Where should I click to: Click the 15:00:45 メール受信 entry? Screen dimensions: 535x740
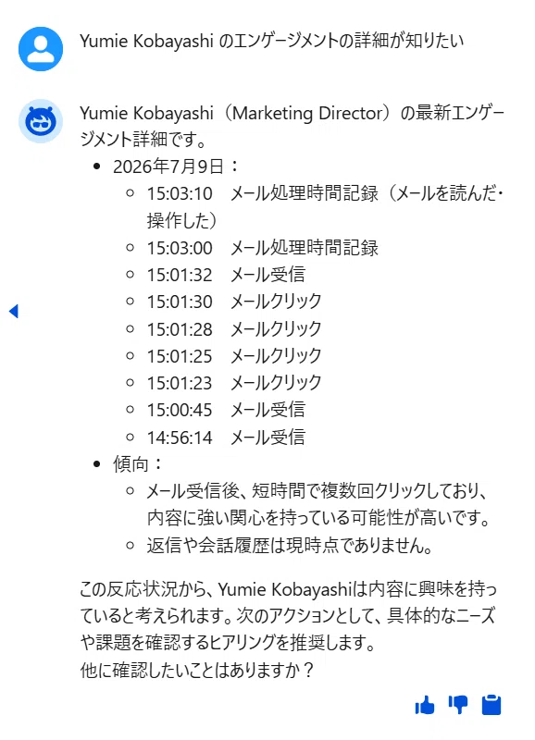pyautogui.click(x=226, y=410)
